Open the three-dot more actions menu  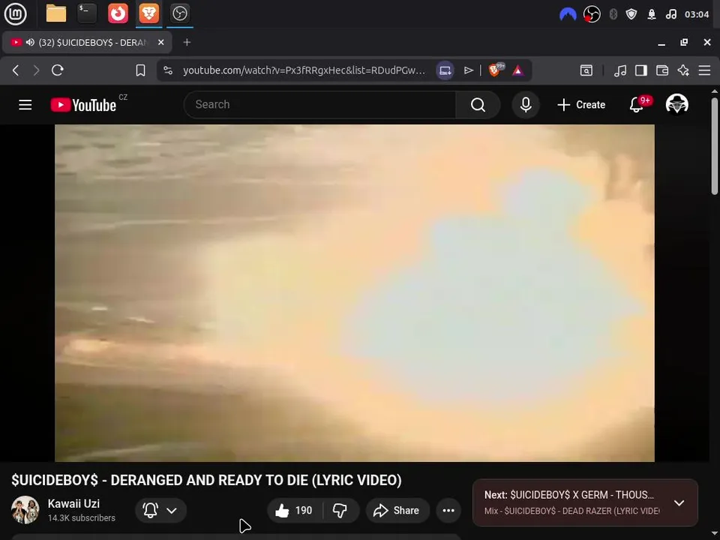pyautogui.click(x=448, y=510)
